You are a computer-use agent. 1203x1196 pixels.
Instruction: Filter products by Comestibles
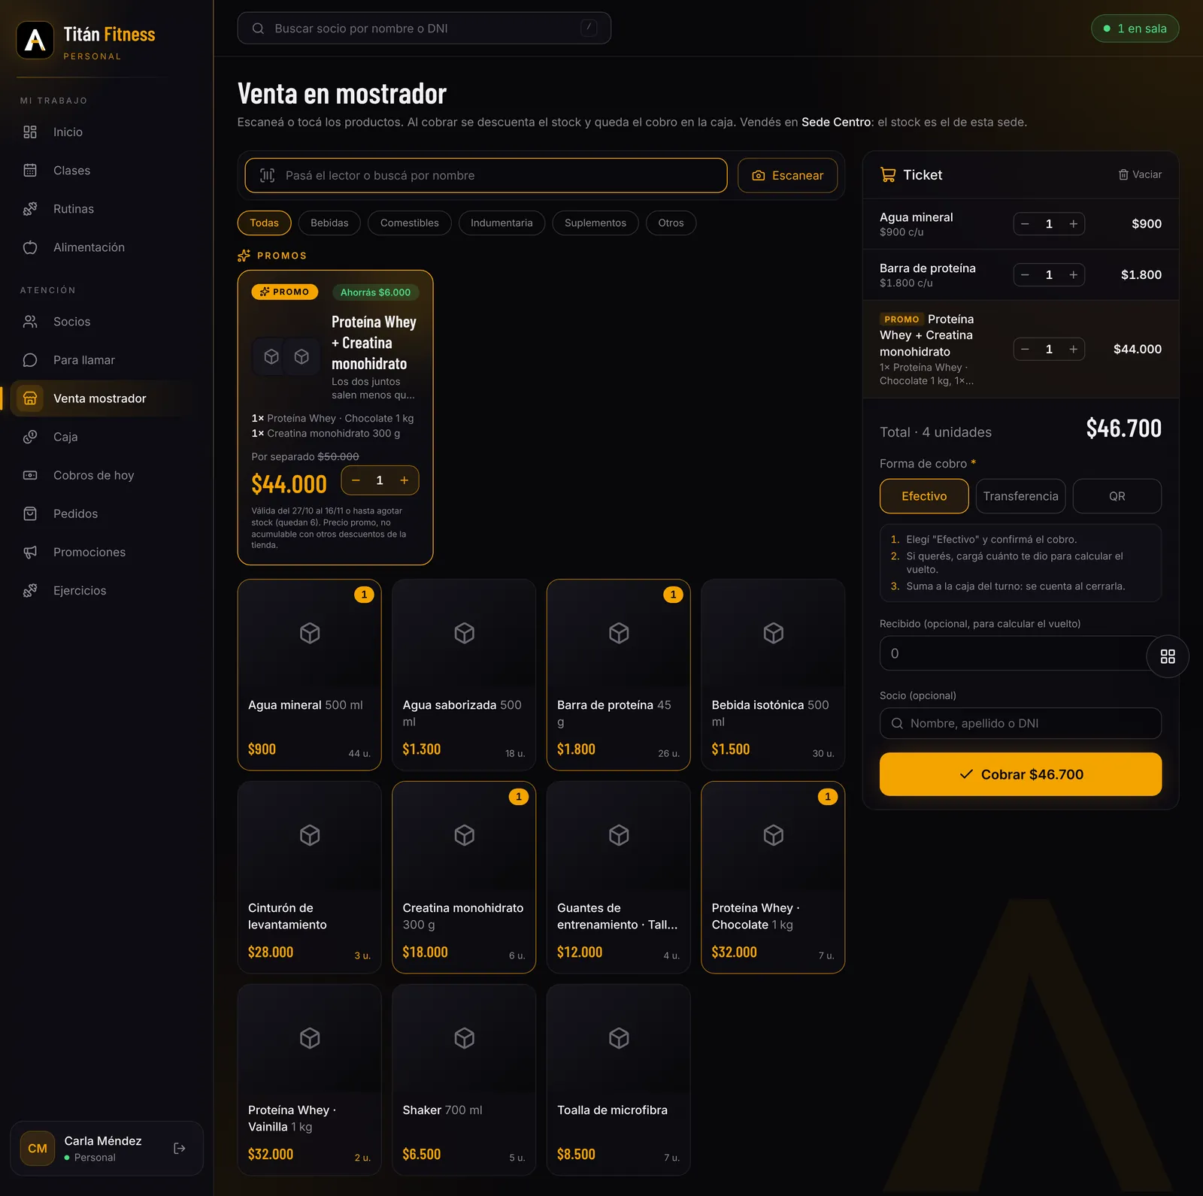pos(410,223)
